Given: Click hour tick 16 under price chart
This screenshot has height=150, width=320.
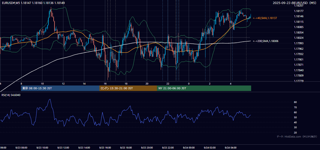Looking at the screenshot, I should pos(105,83).
